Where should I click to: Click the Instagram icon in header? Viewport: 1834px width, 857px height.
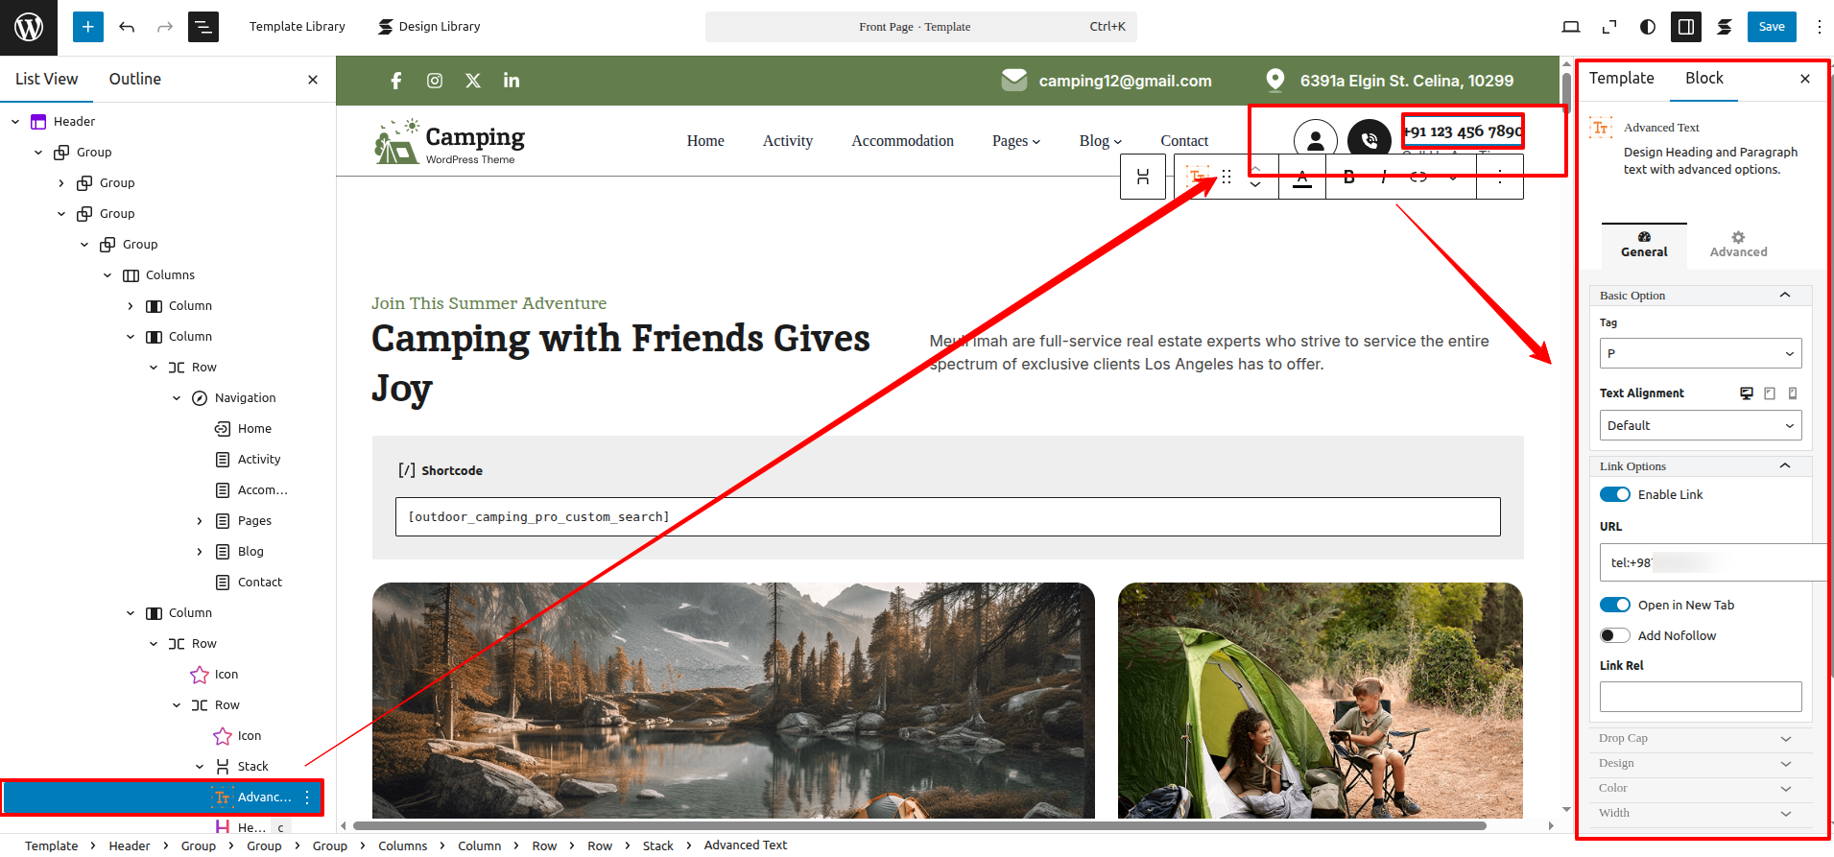[x=435, y=81]
